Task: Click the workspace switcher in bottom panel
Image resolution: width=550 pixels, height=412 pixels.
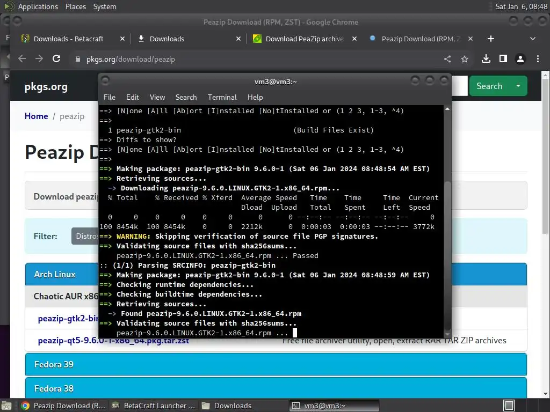Action: point(509,406)
